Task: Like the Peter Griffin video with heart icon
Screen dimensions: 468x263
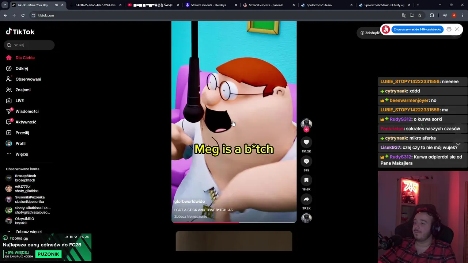Action: click(306, 142)
